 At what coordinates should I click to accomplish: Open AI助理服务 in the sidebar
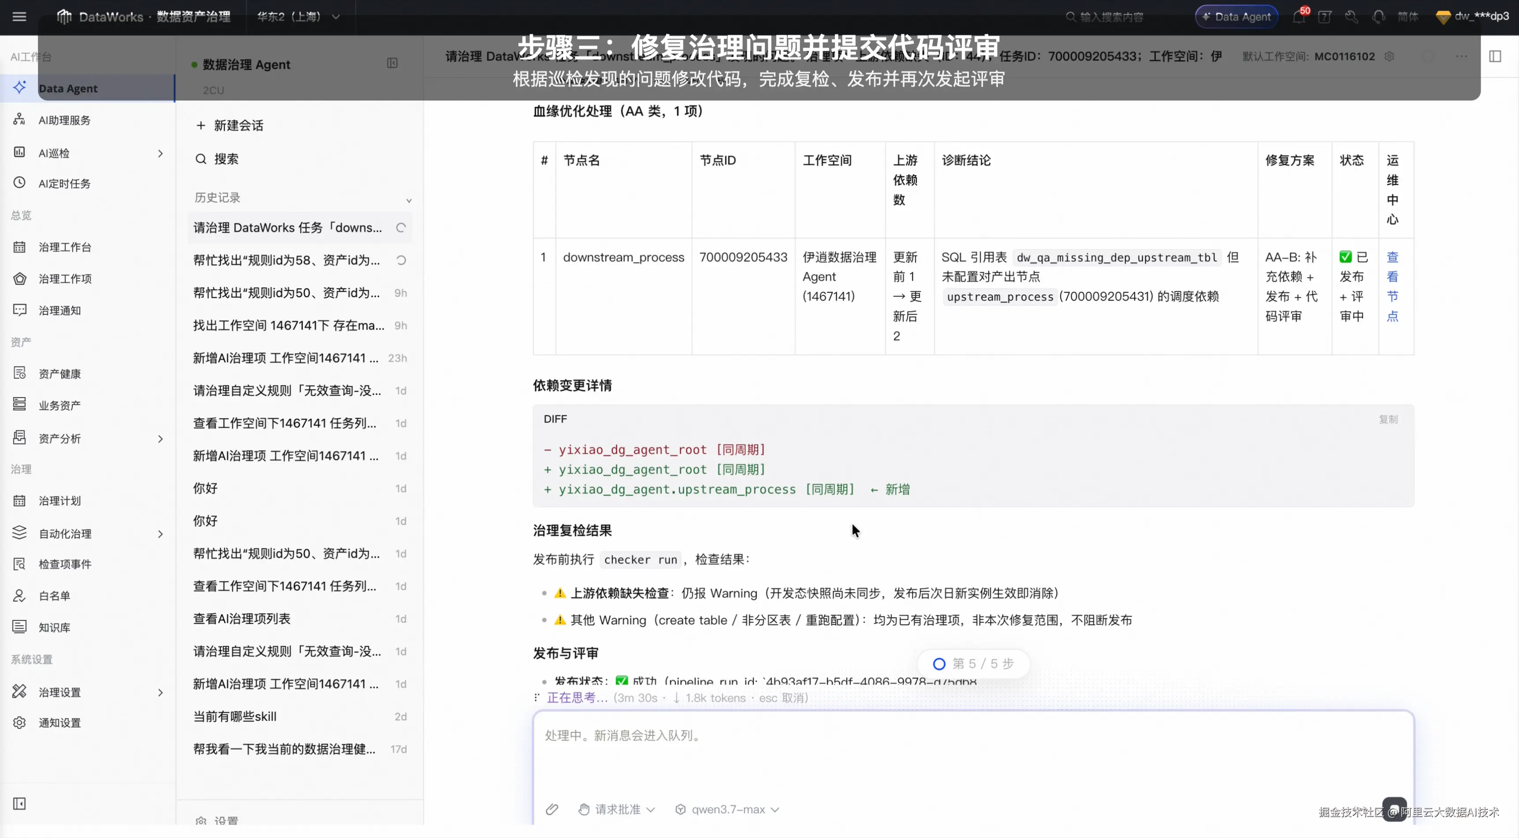87,120
